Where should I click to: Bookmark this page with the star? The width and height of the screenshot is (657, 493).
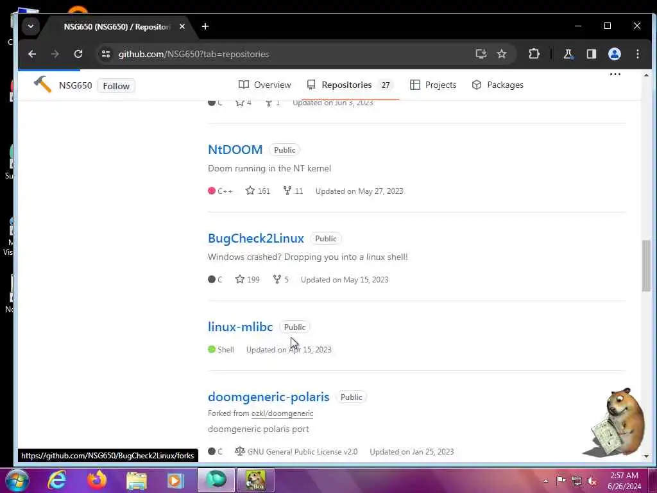[502, 54]
